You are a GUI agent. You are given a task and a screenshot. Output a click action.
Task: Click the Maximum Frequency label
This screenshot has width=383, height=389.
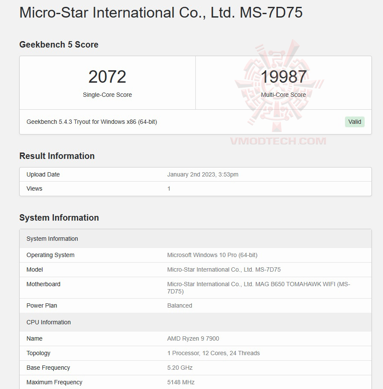click(x=54, y=382)
